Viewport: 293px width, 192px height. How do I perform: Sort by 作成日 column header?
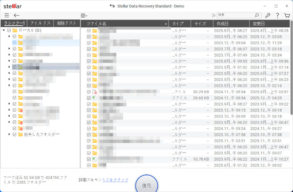(231, 24)
